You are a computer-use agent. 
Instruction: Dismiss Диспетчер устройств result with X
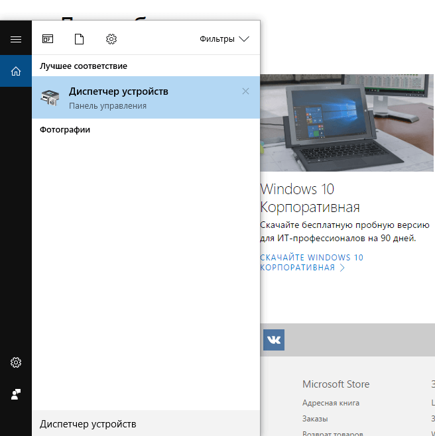[x=245, y=91]
